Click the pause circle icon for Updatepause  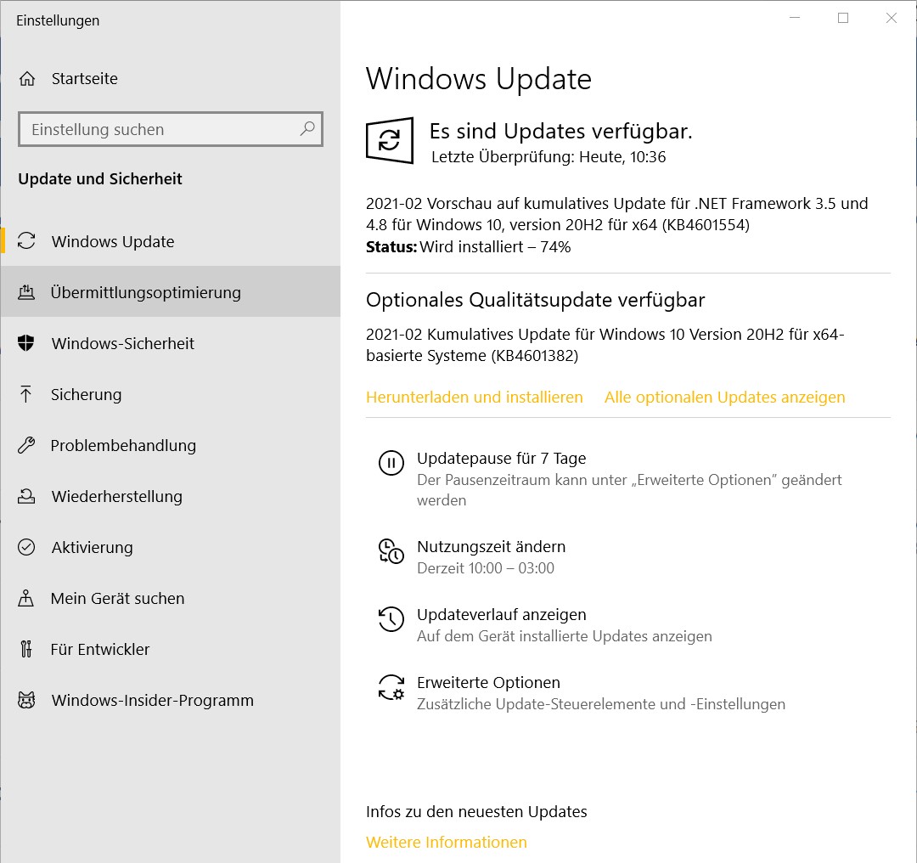point(391,463)
